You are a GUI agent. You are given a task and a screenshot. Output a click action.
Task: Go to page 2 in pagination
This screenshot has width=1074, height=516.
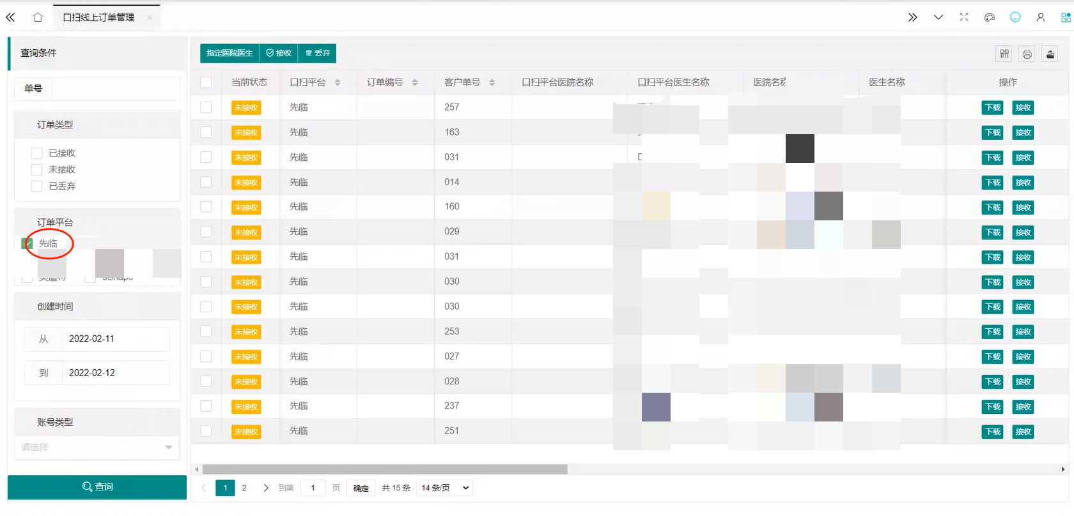click(x=244, y=488)
